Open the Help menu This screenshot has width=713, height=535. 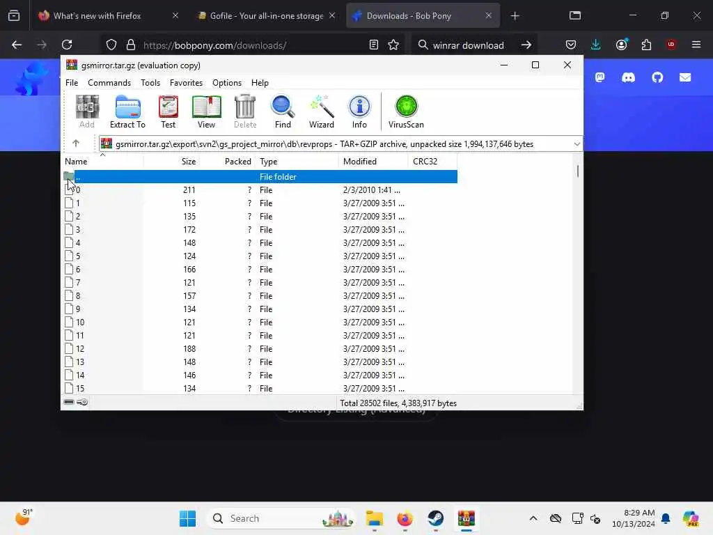260,83
